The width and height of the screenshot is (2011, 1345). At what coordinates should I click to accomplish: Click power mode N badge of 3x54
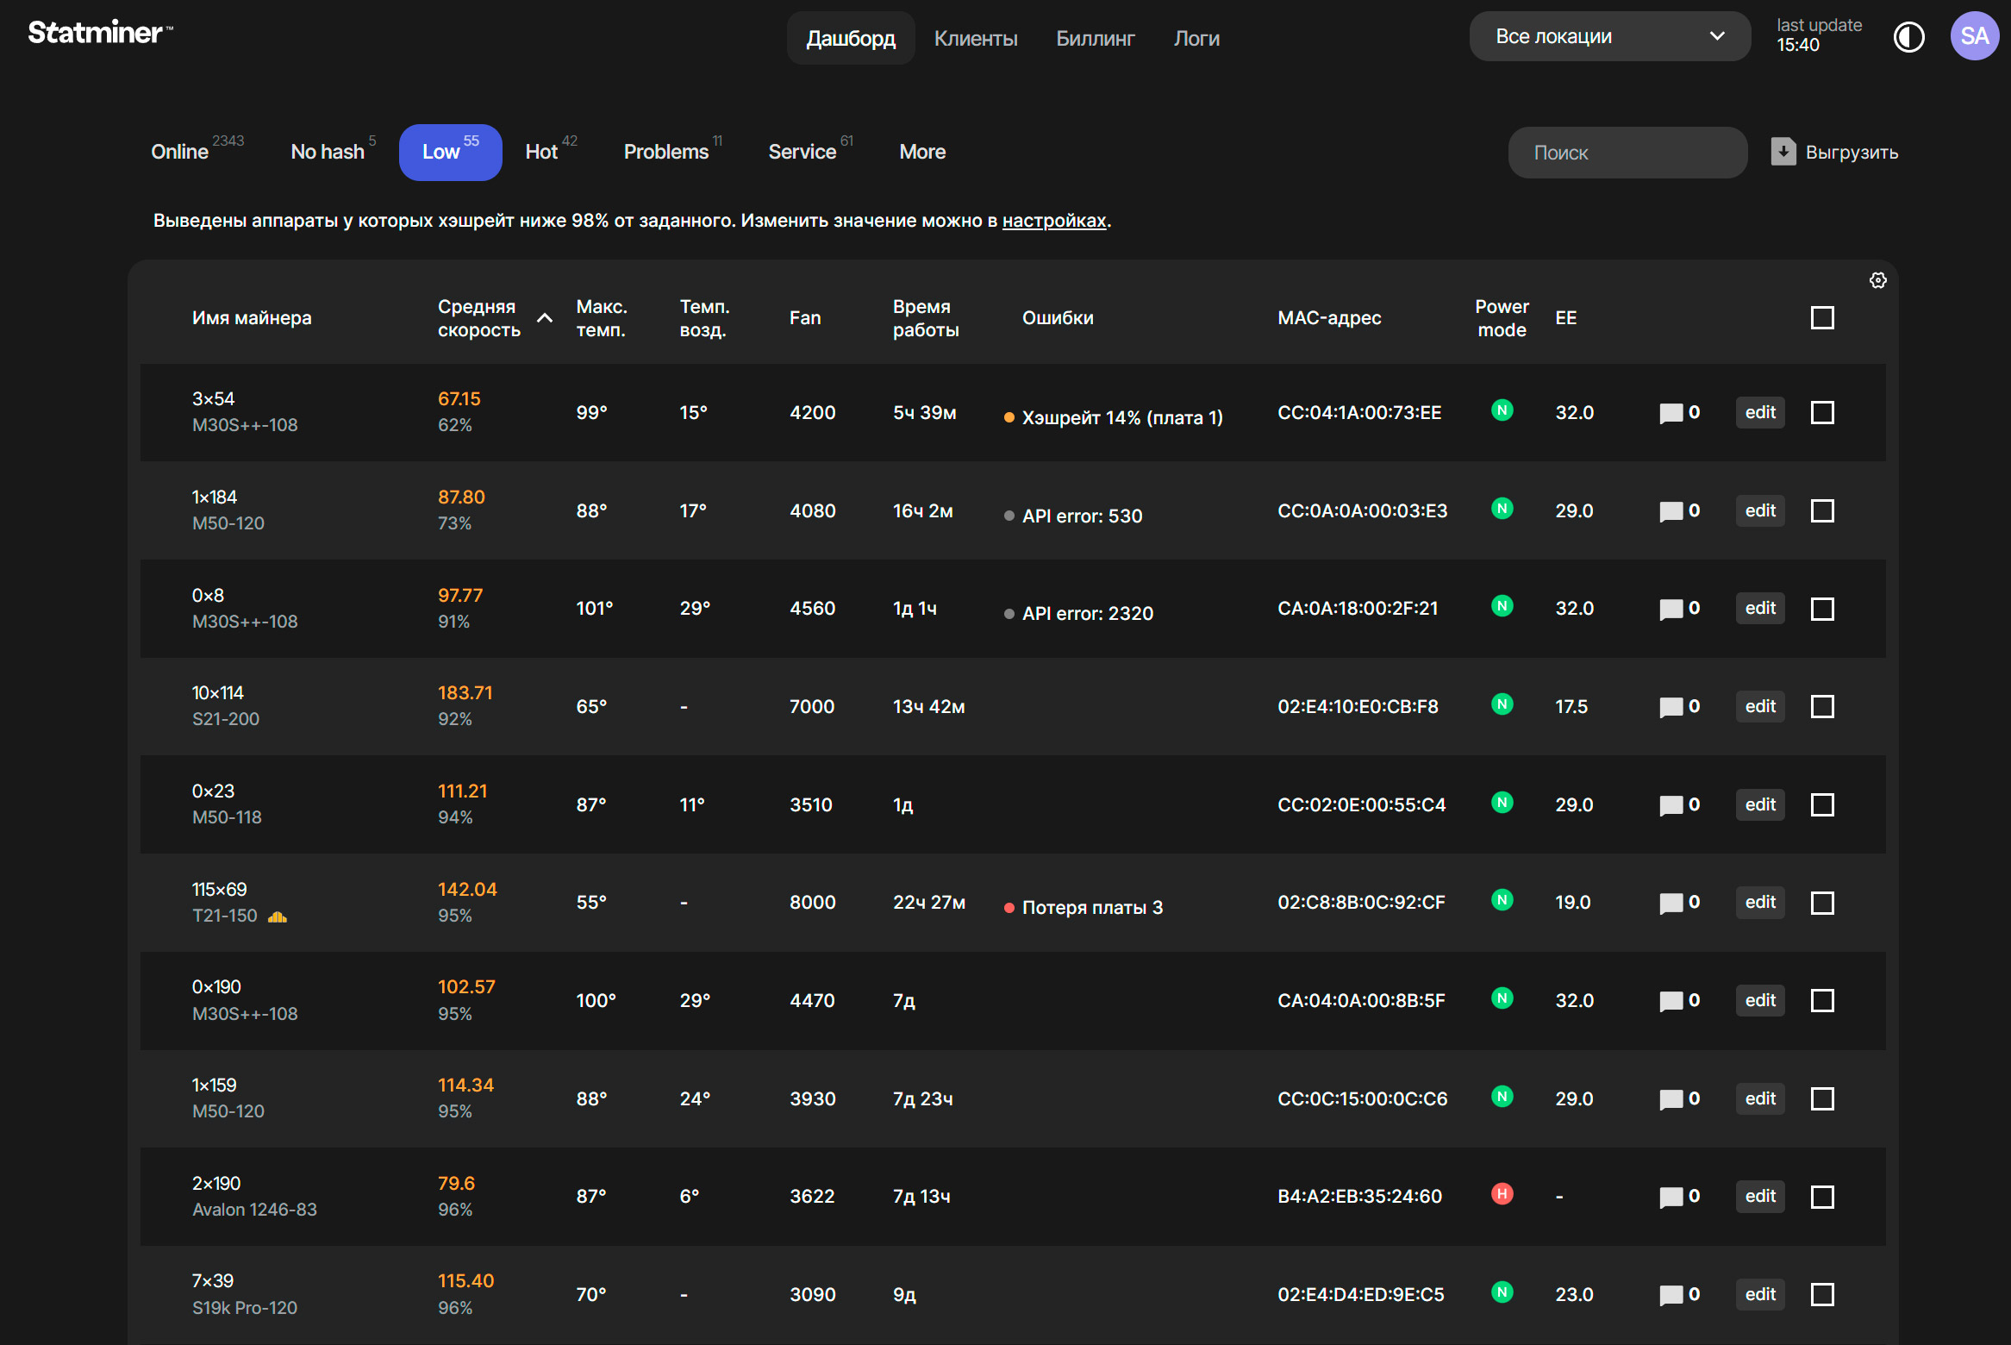[1502, 410]
